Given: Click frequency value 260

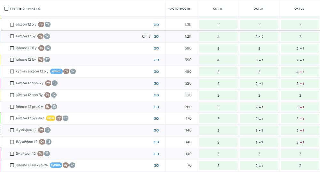Looking at the screenshot, I should (x=188, y=107).
